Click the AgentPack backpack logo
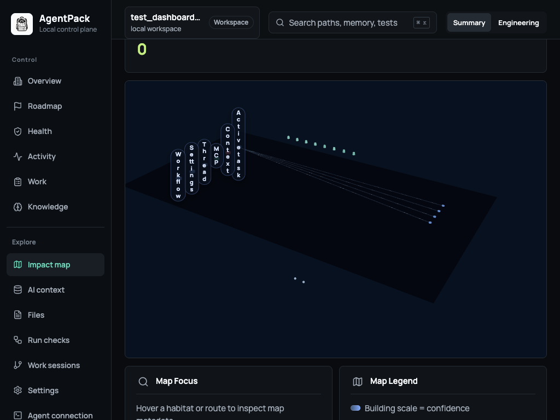 [x=22, y=24]
